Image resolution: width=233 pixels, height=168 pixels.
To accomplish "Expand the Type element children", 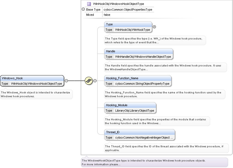I will click(x=155, y=27).
